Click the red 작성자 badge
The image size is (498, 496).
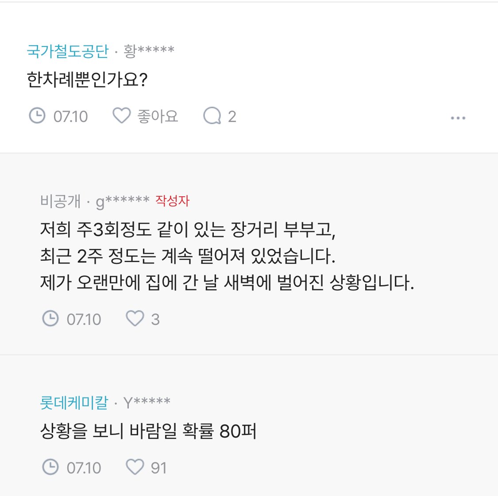pyautogui.click(x=172, y=201)
